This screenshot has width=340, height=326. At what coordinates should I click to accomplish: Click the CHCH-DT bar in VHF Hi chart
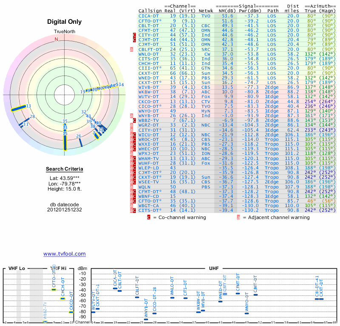(62, 298)
